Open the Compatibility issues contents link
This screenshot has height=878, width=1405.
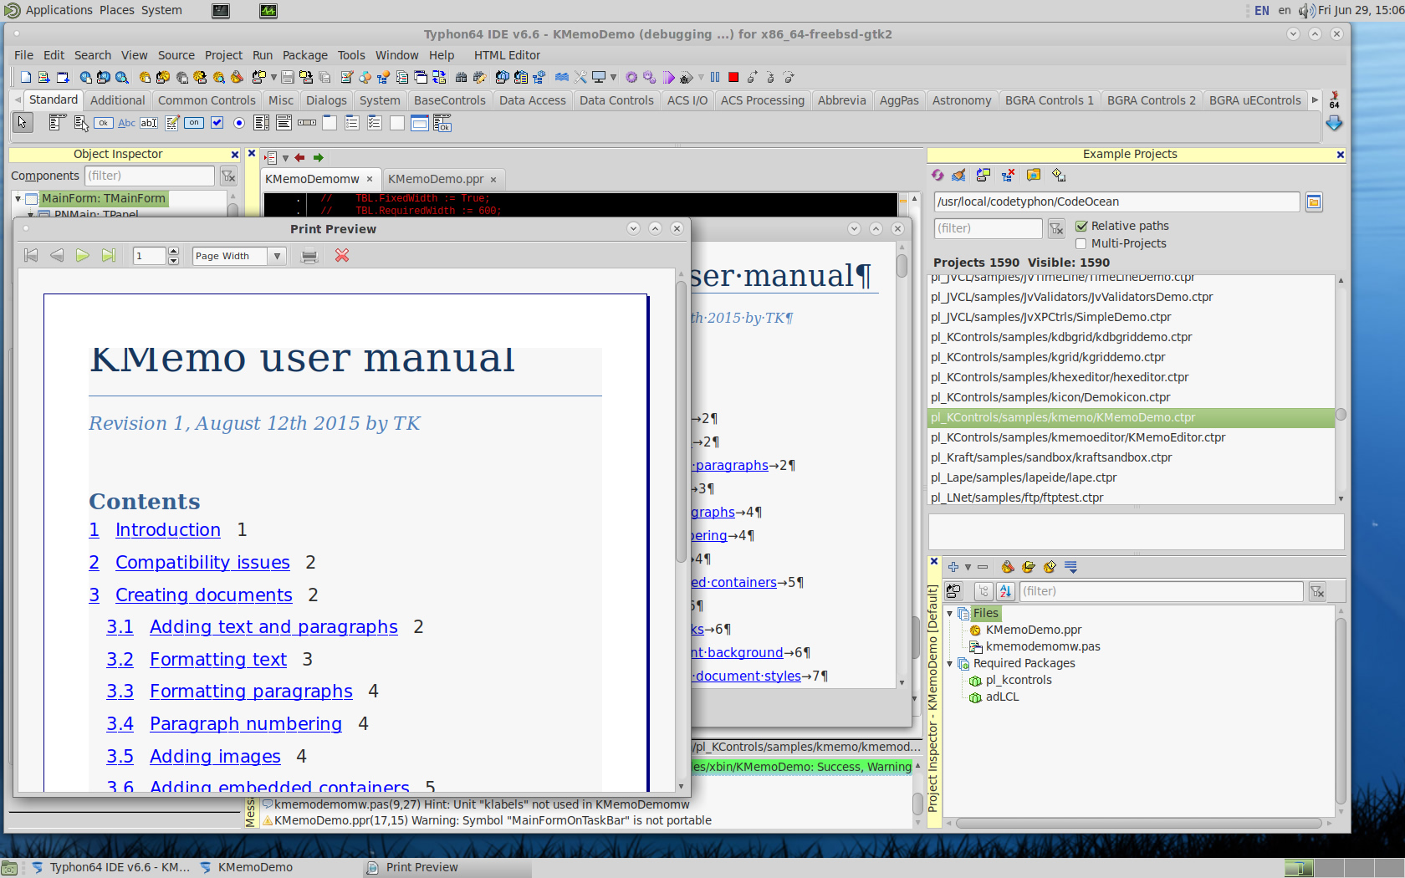[x=202, y=563]
